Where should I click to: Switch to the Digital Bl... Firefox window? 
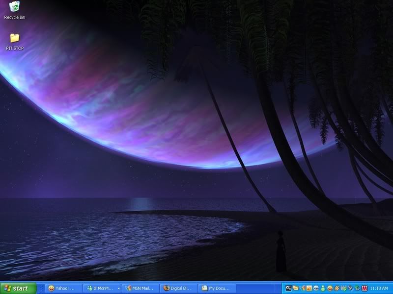point(179,289)
